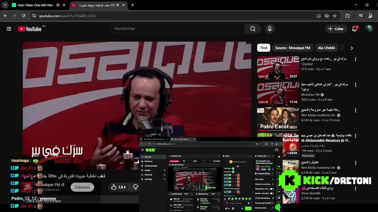Image resolution: width=378 pixels, height=212 pixels.
Task: Open options menu for Abdessadek Benaissa video
Action: [356, 136]
